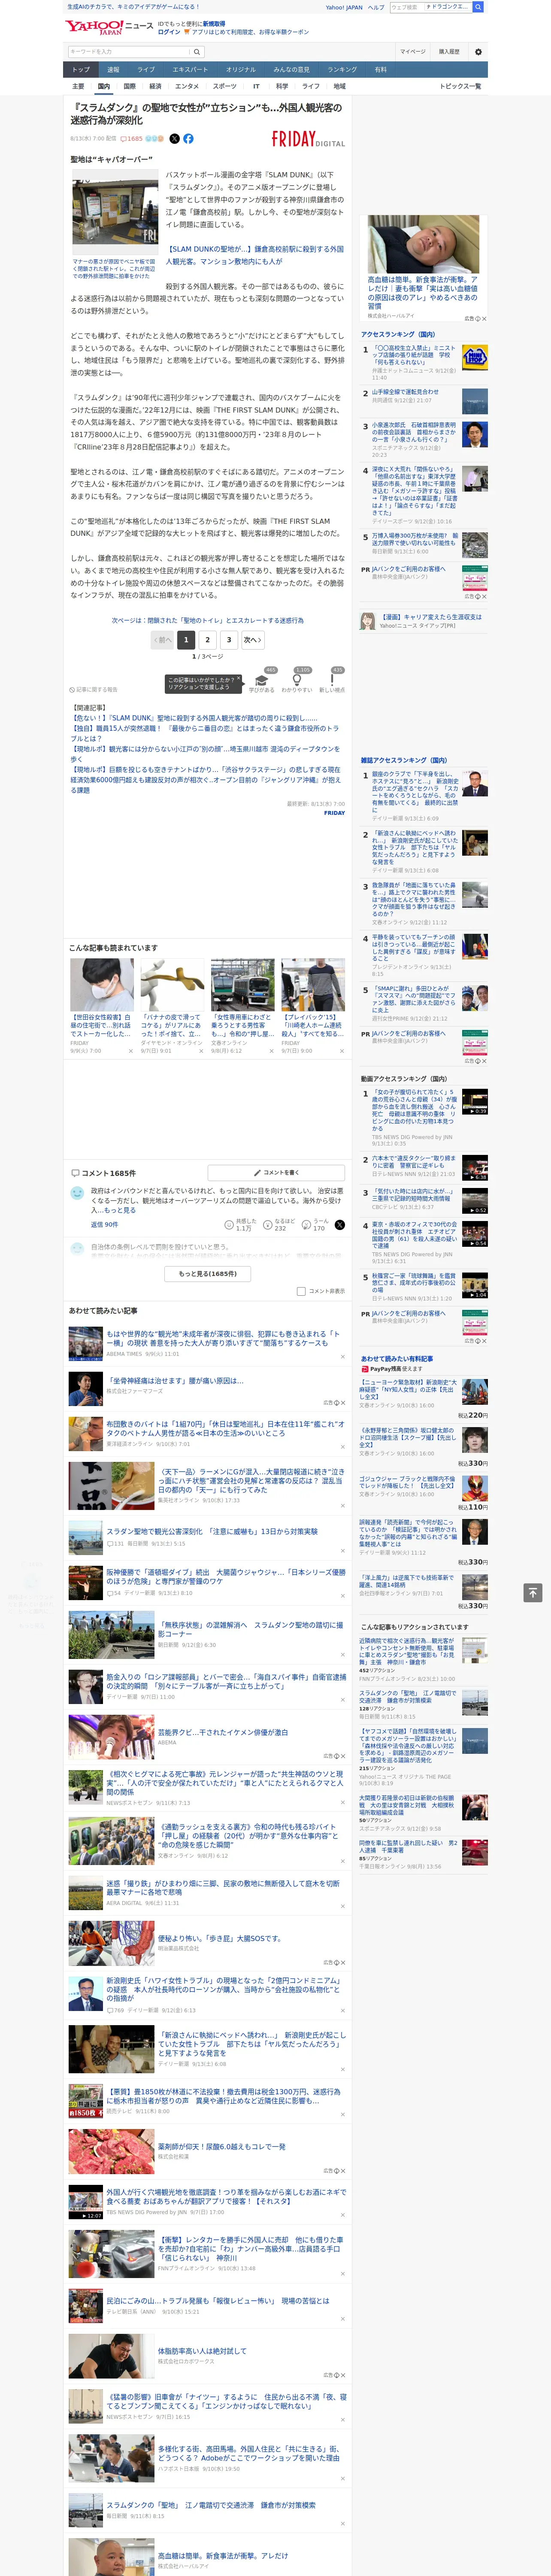Image resolution: width=551 pixels, height=2576 pixels.
Task: Focus the keyword search input field
Action: click(129, 52)
